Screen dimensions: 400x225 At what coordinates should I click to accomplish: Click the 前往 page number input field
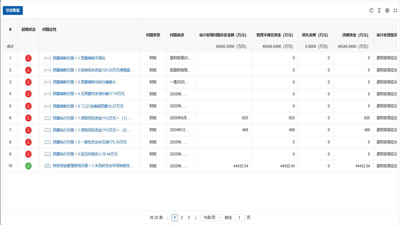[239, 218]
